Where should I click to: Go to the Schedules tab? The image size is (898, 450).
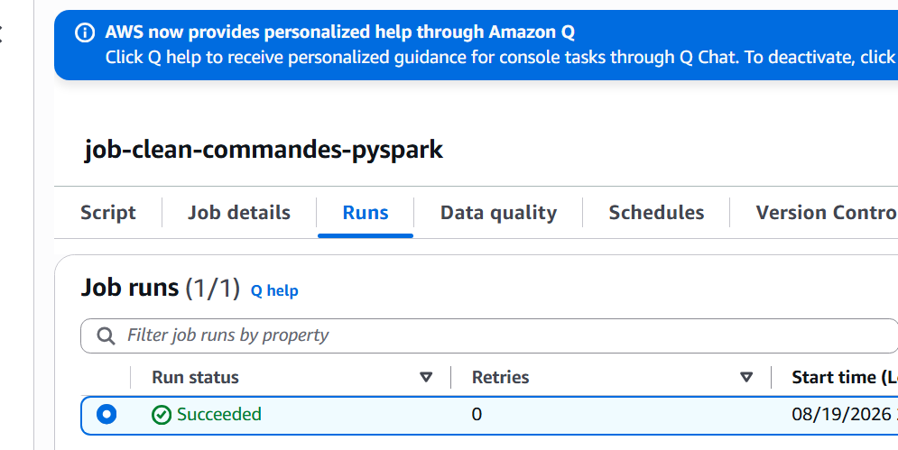click(x=656, y=213)
